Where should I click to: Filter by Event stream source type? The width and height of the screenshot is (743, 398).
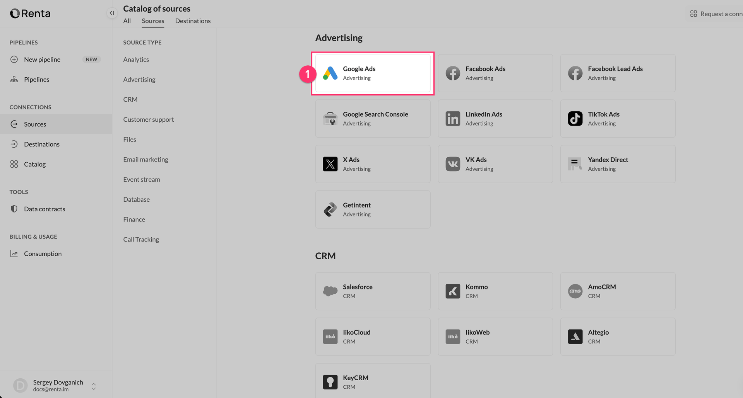142,179
